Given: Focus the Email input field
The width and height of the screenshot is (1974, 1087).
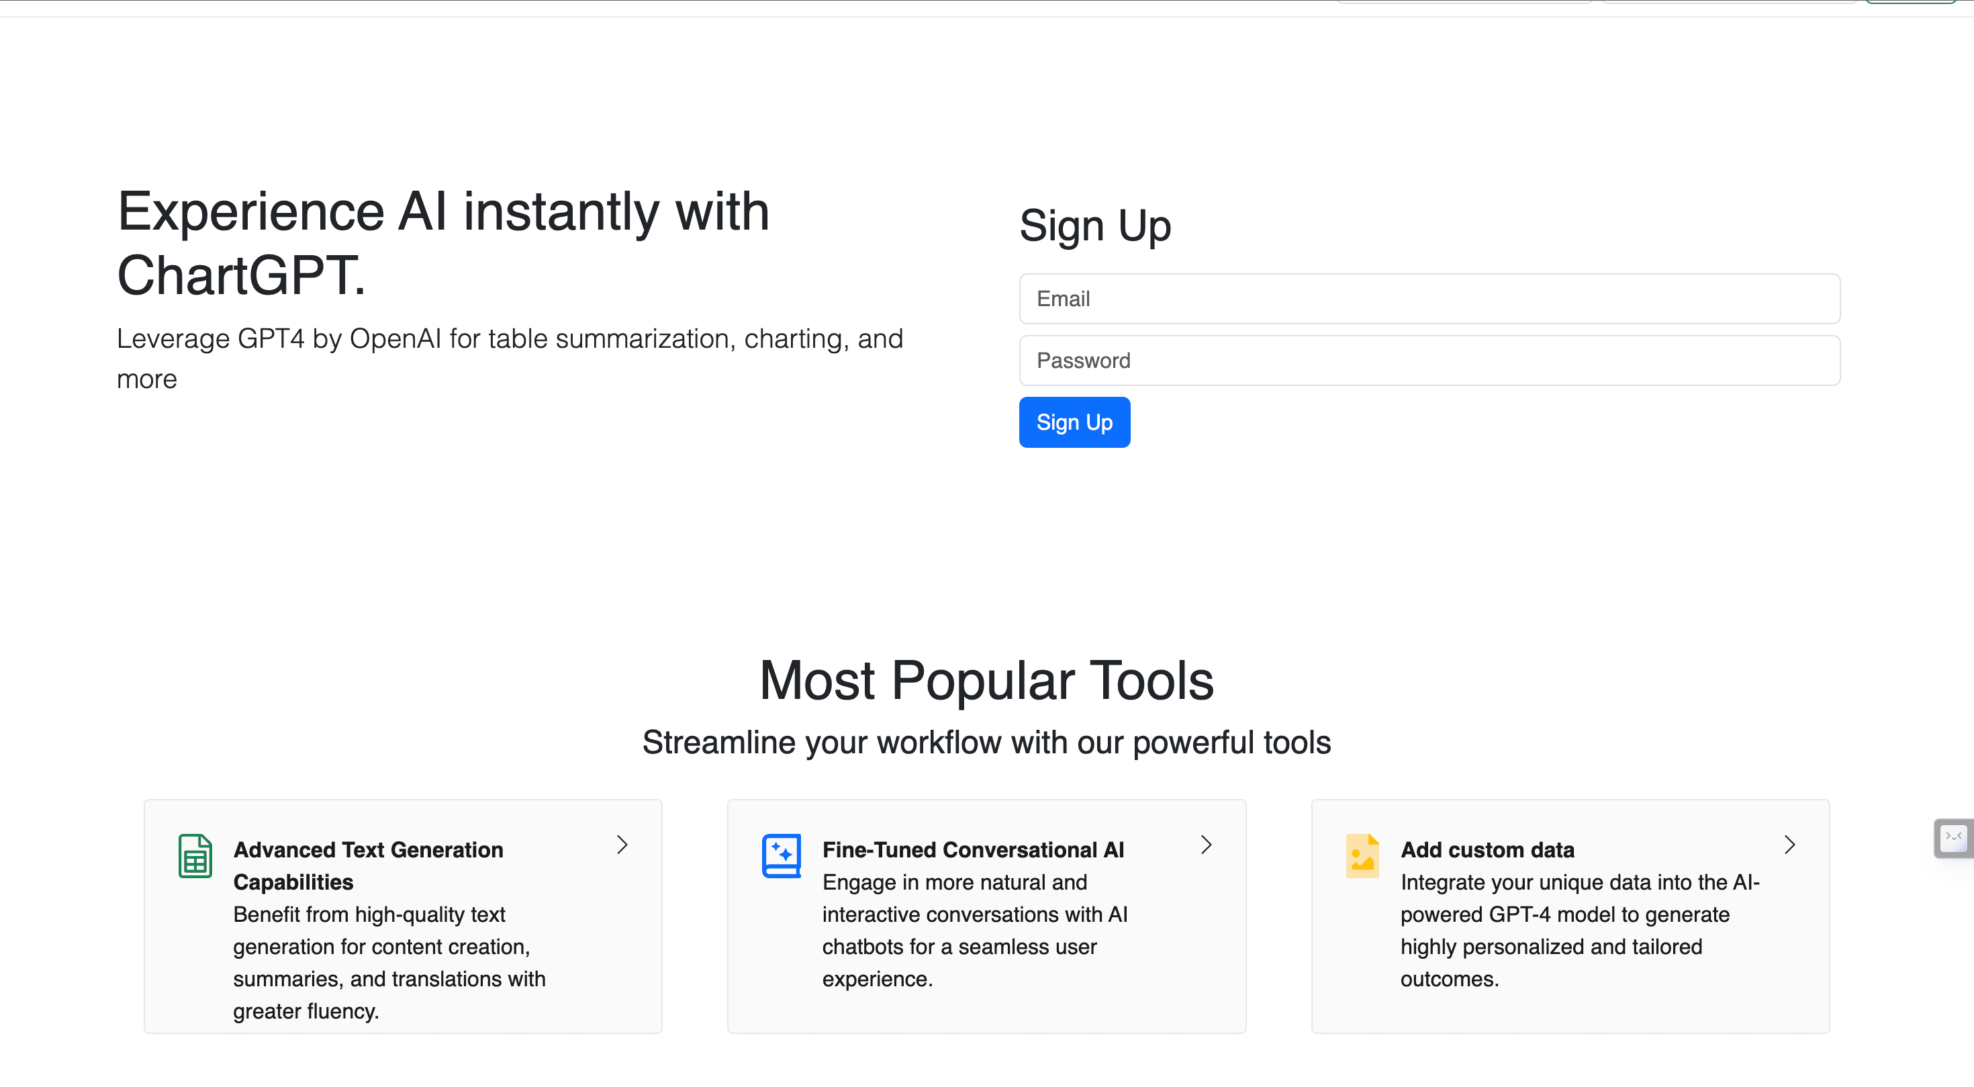Looking at the screenshot, I should pos(1429,299).
